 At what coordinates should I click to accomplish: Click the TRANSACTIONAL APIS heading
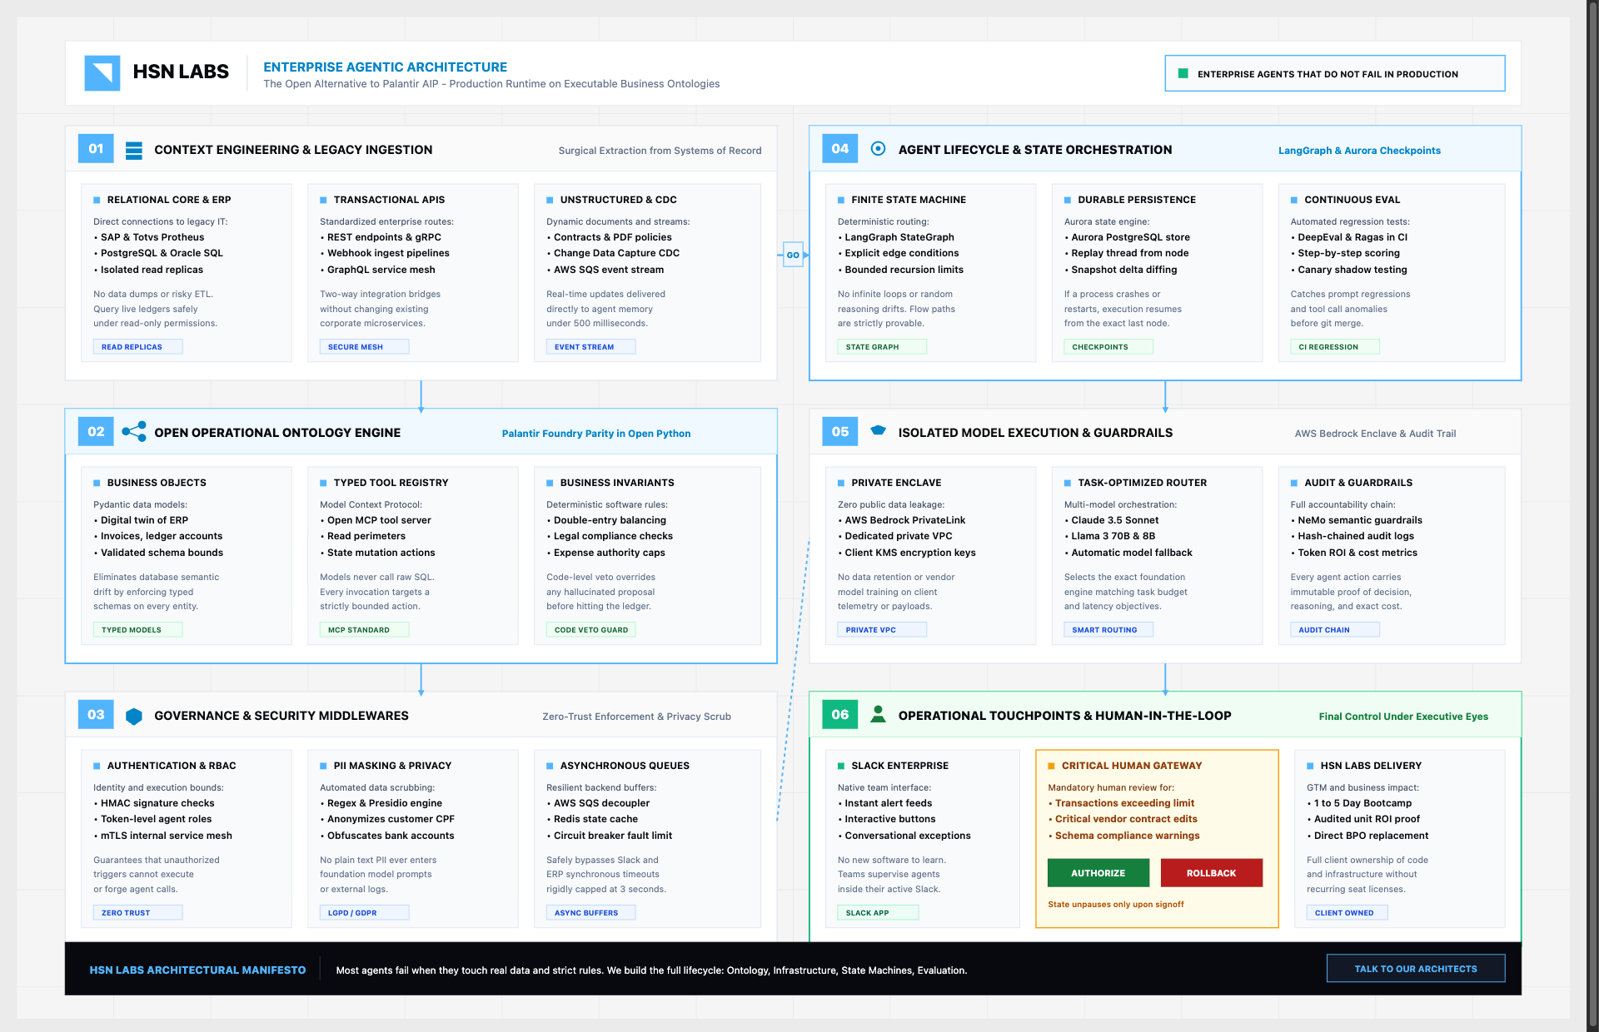click(x=389, y=200)
